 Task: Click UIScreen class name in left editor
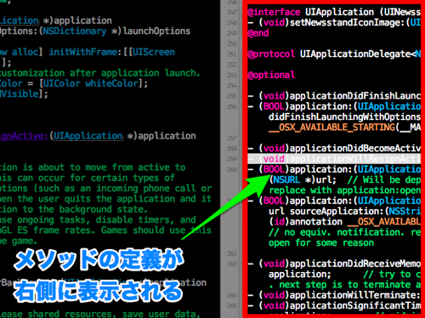coord(154,52)
